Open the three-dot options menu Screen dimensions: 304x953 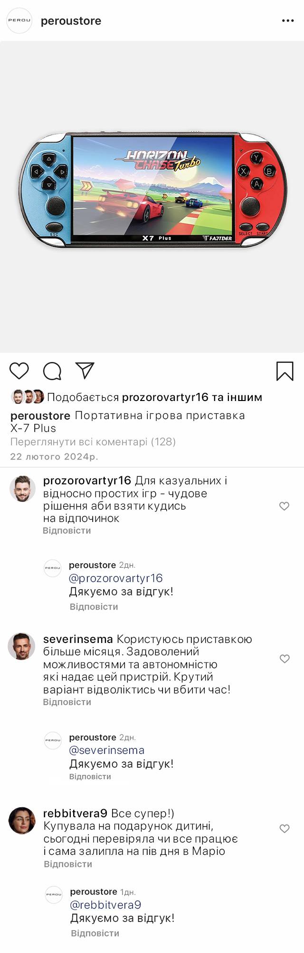point(288,21)
